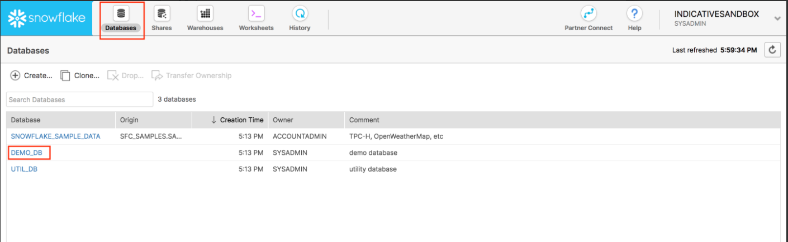Click Clone... database button
This screenshot has width=788, height=242.
click(x=80, y=75)
